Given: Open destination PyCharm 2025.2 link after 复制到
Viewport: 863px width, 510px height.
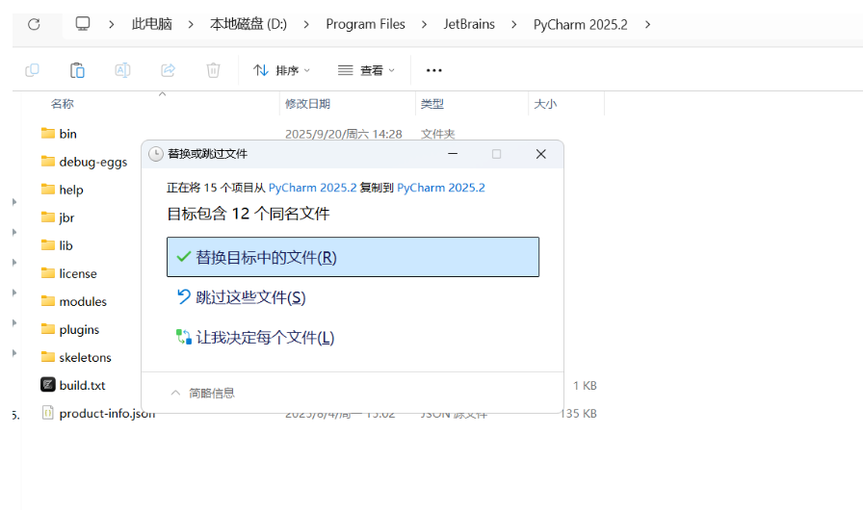Looking at the screenshot, I should click(x=441, y=188).
